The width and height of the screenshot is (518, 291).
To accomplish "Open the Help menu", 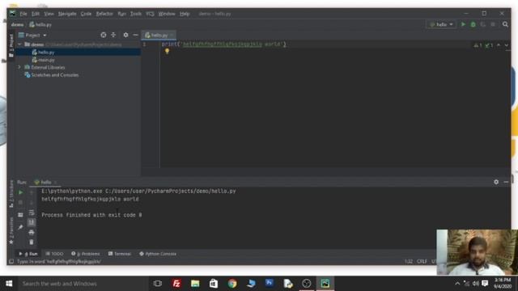I will pos(185,14).
